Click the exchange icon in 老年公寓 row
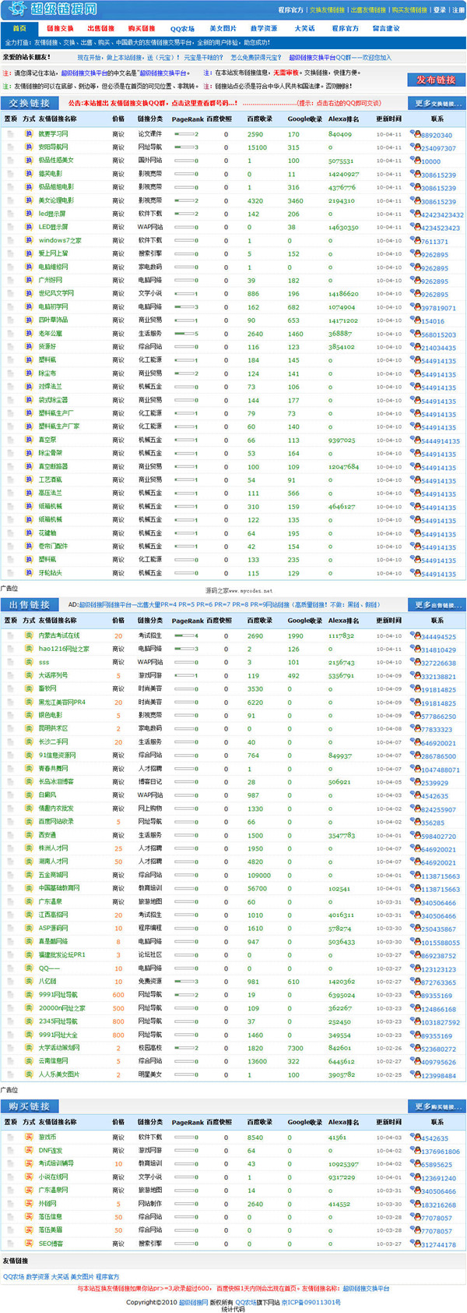 click(x=29, y=334)
